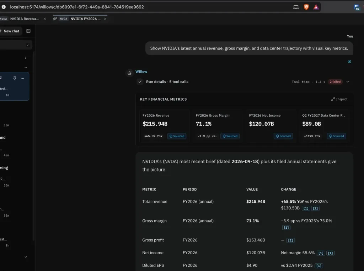Close the NVIDIA Revenu... tab
This screenshot has height=271, width=364.
point(45,19)
